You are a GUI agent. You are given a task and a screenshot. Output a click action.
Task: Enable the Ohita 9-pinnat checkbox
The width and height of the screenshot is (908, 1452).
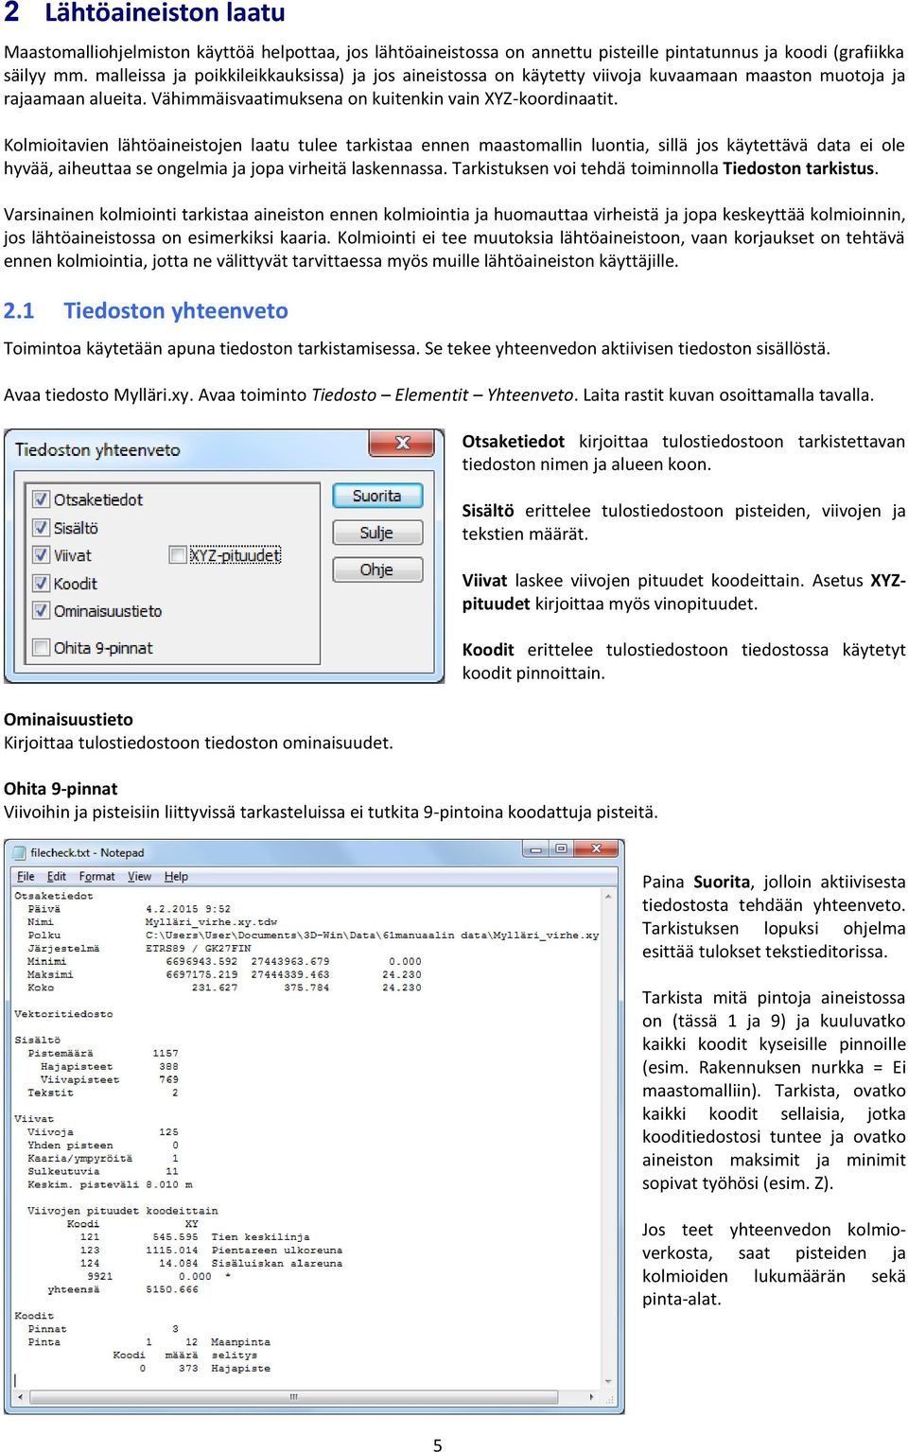[x=42, y=648]
